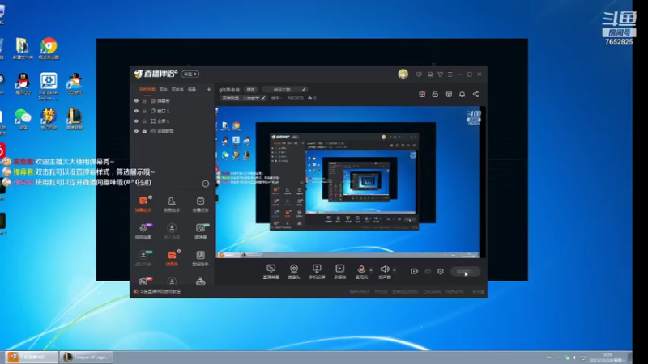Viewport: 648px width, 364px height.
Task: Open the greyed download tool beside video co-stream
Action: 172,231
